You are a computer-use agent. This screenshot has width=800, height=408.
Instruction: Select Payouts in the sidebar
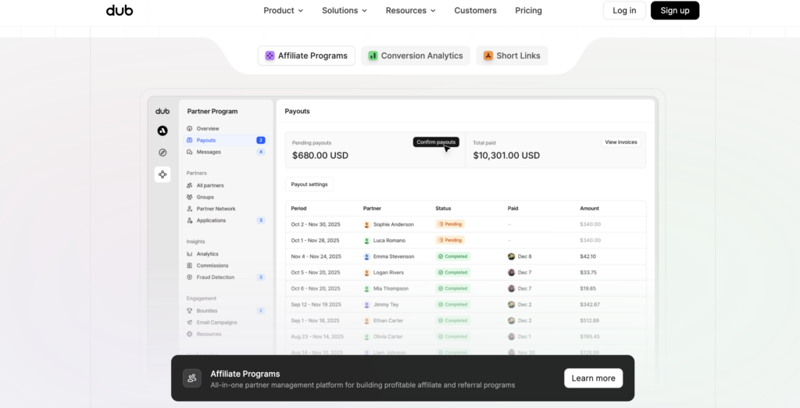pos(226,140)
